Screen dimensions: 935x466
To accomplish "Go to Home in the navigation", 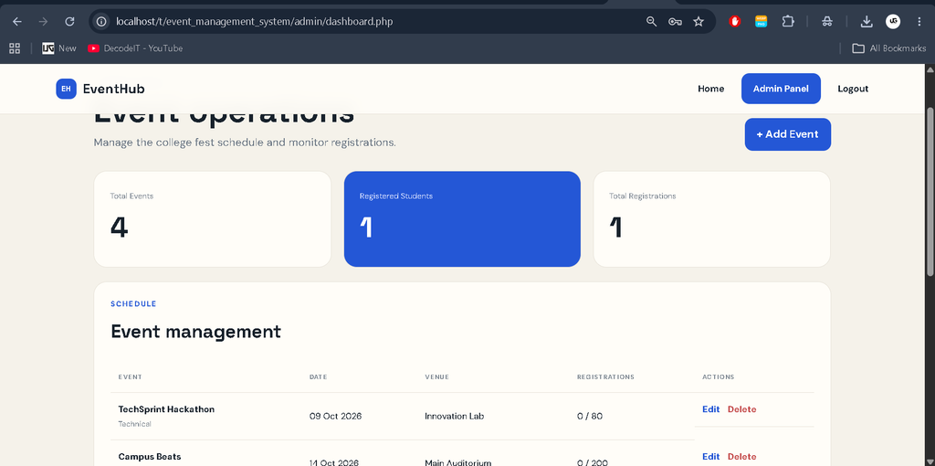I will (x=710, y=89).
